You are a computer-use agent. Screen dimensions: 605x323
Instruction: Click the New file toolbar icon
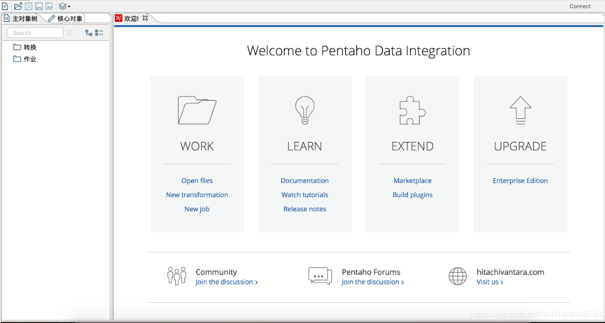[x=5, y=6]
